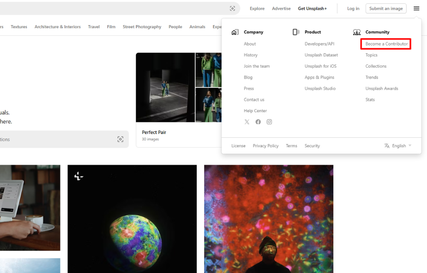
Task: Select Street Photography topic tab
Action: tap(142, 26)
